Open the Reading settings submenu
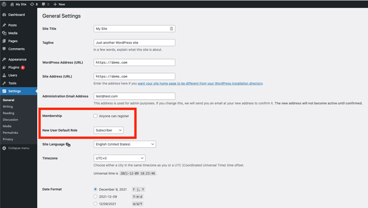The height and width of the screenshot is (208, 368). (8, 113)
